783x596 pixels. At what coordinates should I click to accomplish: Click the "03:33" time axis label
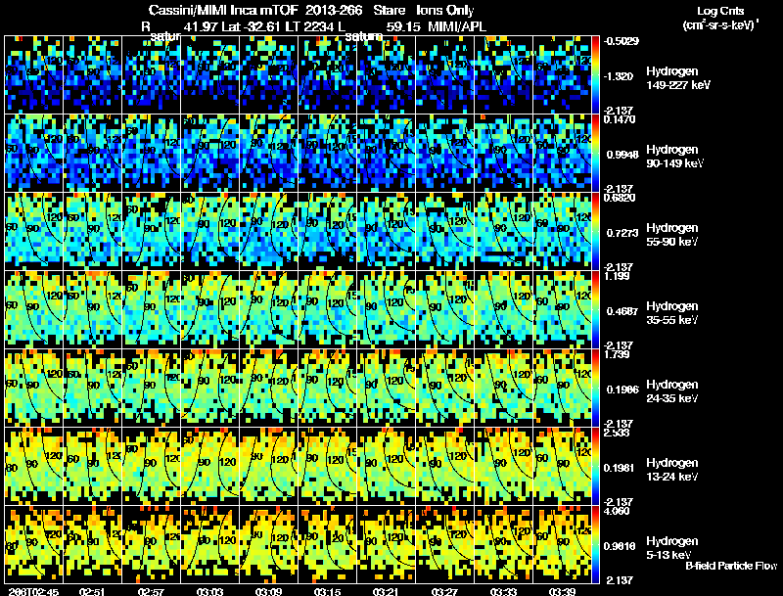(503, 592)
